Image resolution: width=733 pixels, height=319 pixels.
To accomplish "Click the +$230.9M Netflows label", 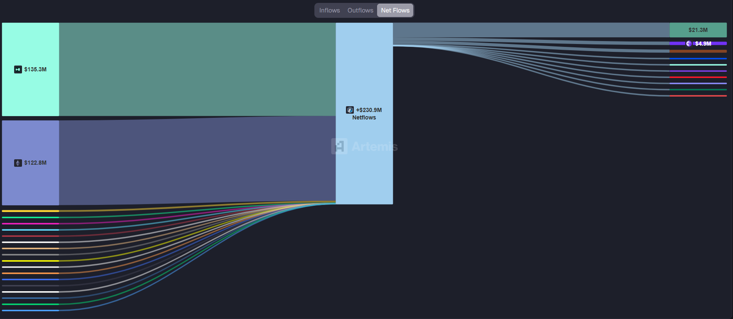I will 368,114.
